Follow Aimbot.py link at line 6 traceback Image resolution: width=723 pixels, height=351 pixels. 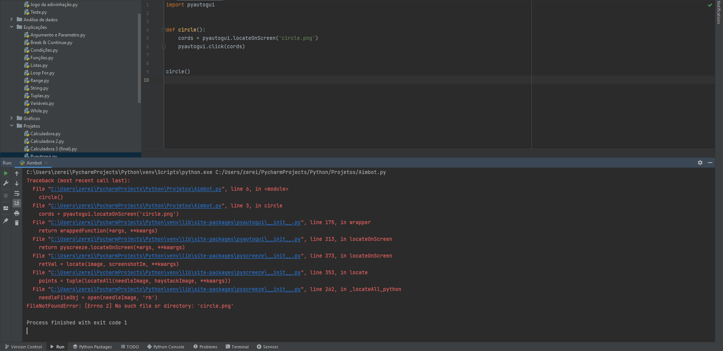pos(136,189)
